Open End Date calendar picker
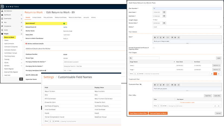 tap(164, 16)
